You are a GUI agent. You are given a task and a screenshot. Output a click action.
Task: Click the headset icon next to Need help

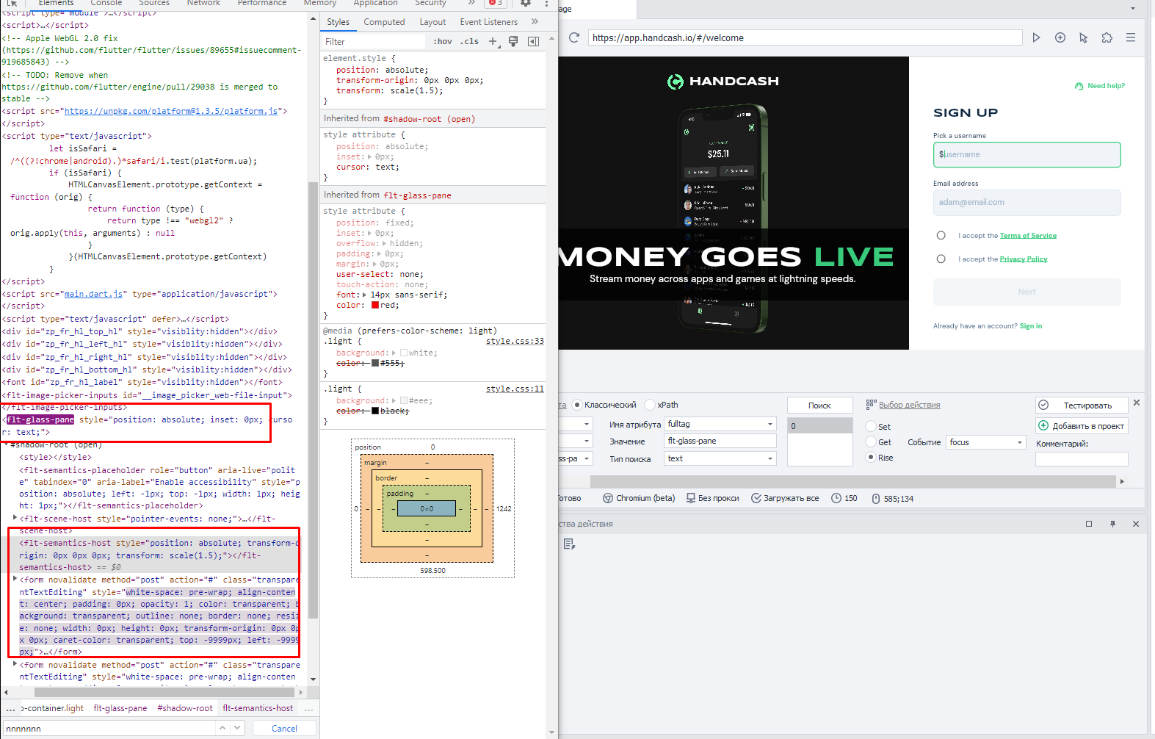pos(1079,86)
